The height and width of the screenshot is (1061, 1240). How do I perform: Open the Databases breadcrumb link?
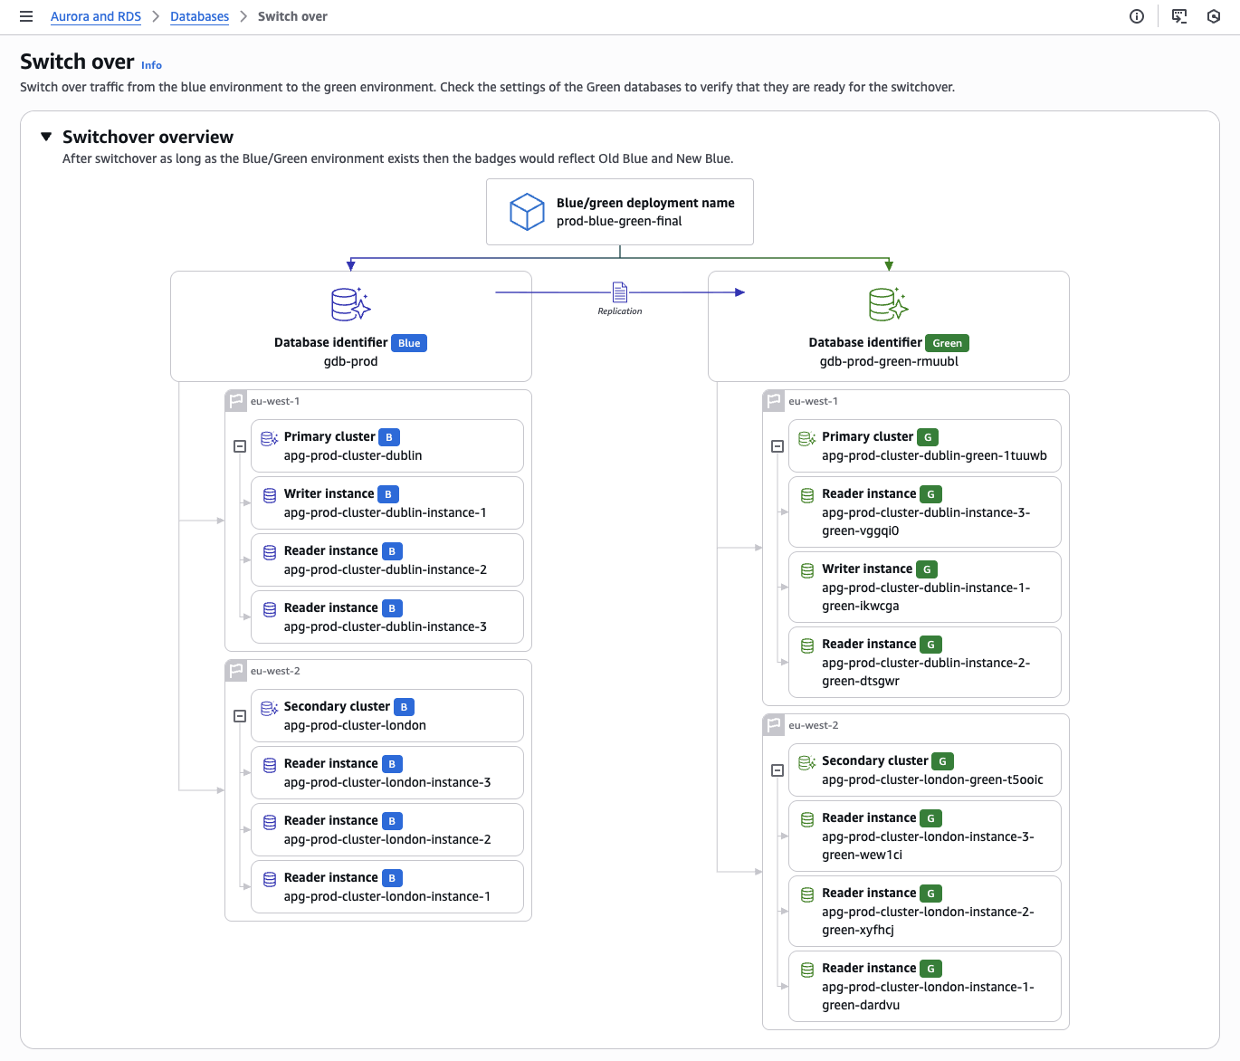199,16
